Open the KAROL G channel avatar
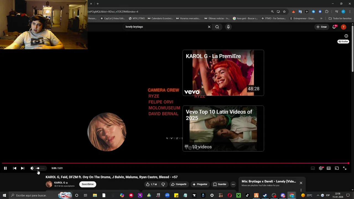 tap(49, 184)
